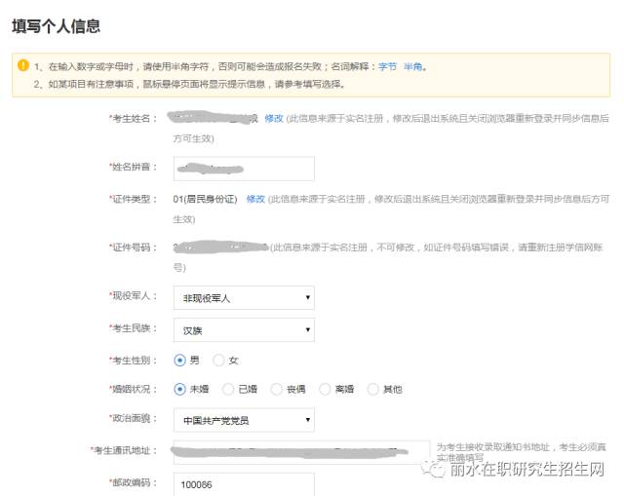The width and height of the screenshot is (624, 496).
Task: Open the 考生民族 dropdown showing 汉族
Action: (244, 330)
